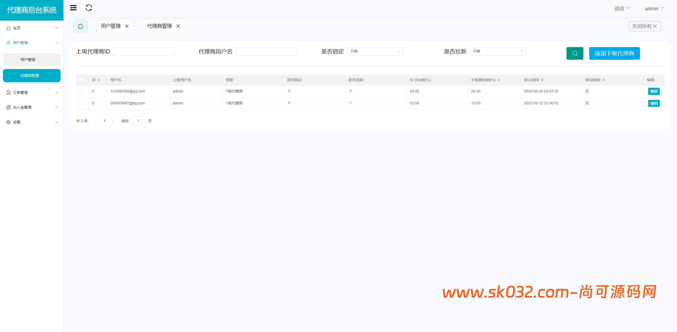Screen dimensions: 677x332
Task: Run the search using the green magnifier icon
Action: [574, 53]
